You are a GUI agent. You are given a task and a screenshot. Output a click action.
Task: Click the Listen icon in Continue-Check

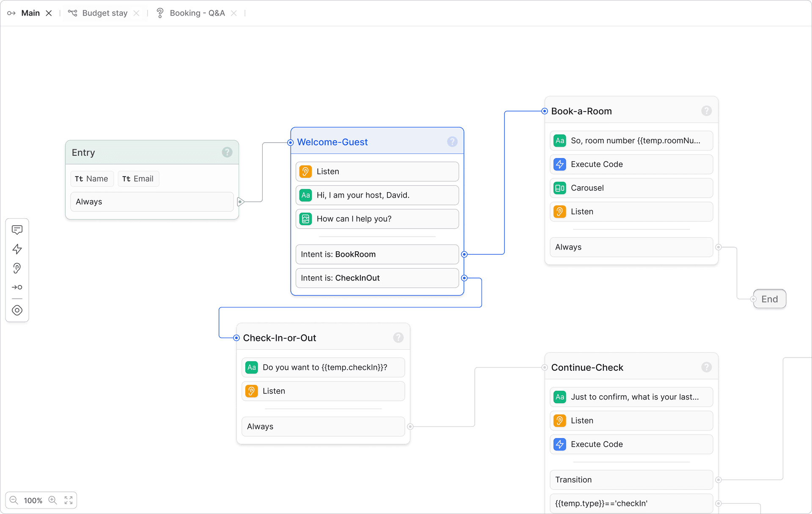(x=559, y=421)
